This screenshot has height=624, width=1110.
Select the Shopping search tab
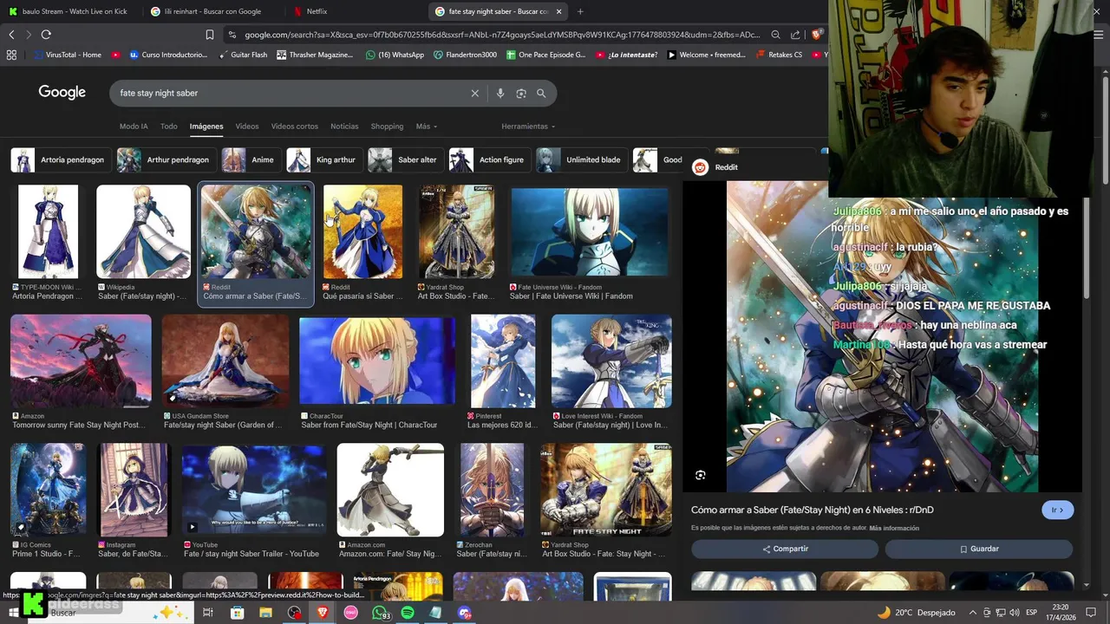click(x=387, y=127)
